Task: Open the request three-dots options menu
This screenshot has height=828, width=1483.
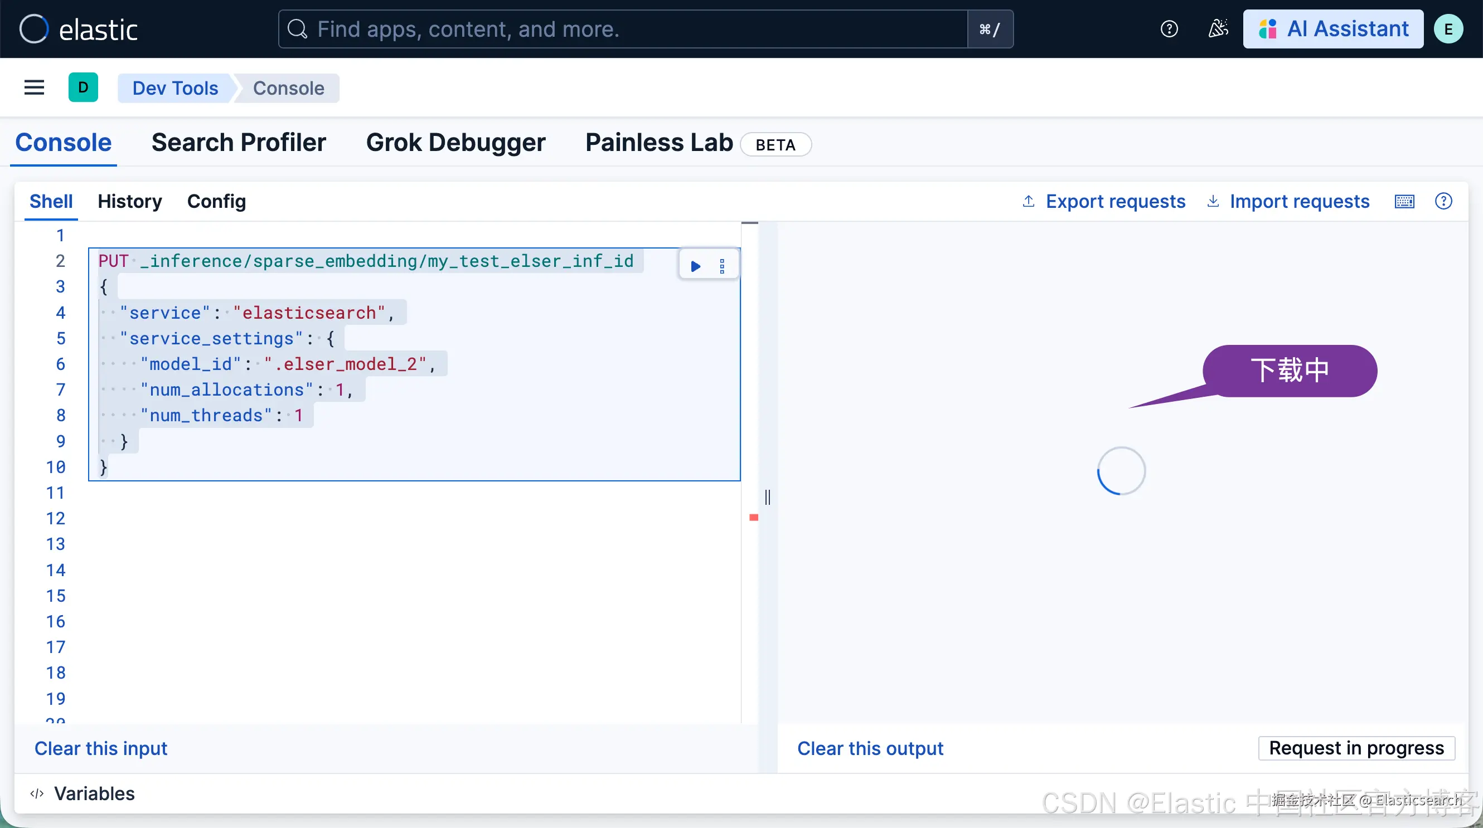Action: click(x=722, y=266)
